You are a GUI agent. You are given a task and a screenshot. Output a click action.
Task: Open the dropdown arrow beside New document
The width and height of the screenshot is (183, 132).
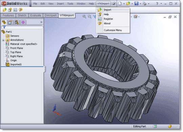tap(124, 4)
